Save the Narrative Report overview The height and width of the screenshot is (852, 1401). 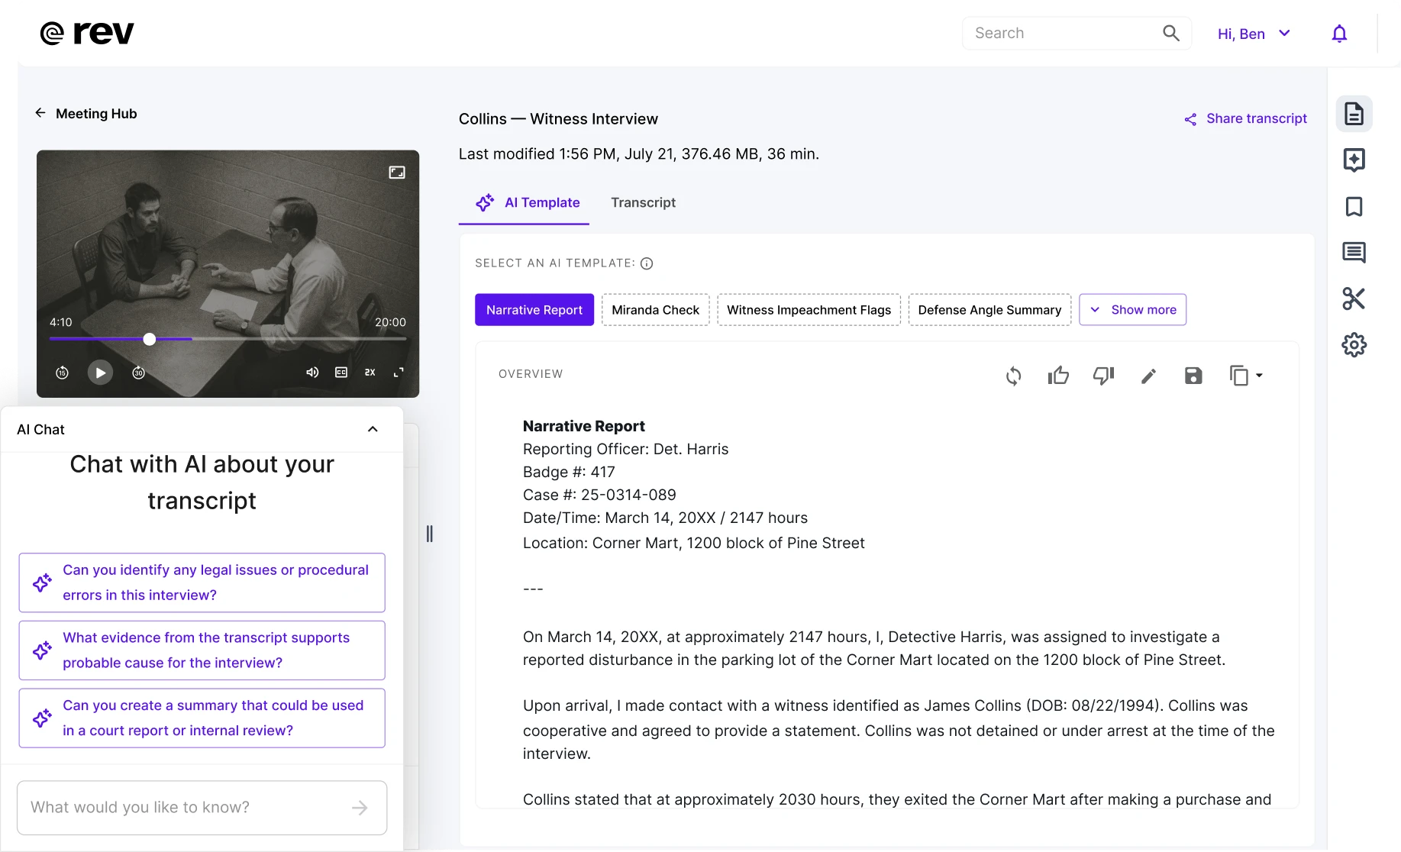pos(1193,376)
